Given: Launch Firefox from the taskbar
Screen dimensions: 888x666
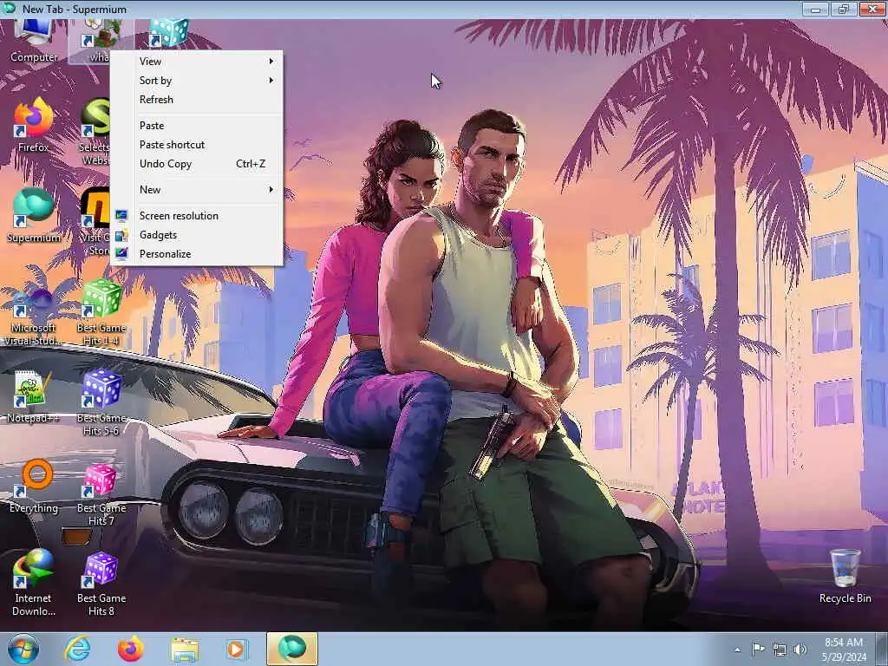Looking at the screenshot, I should (130, 649).
